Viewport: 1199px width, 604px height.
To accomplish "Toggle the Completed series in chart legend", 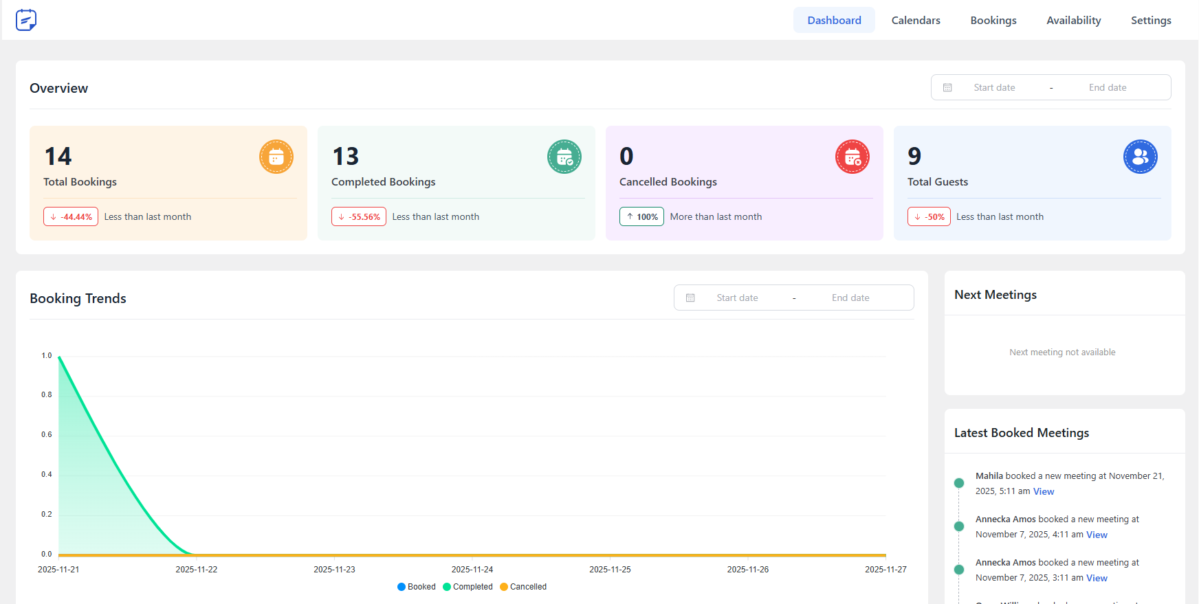I will coord(468,587).
